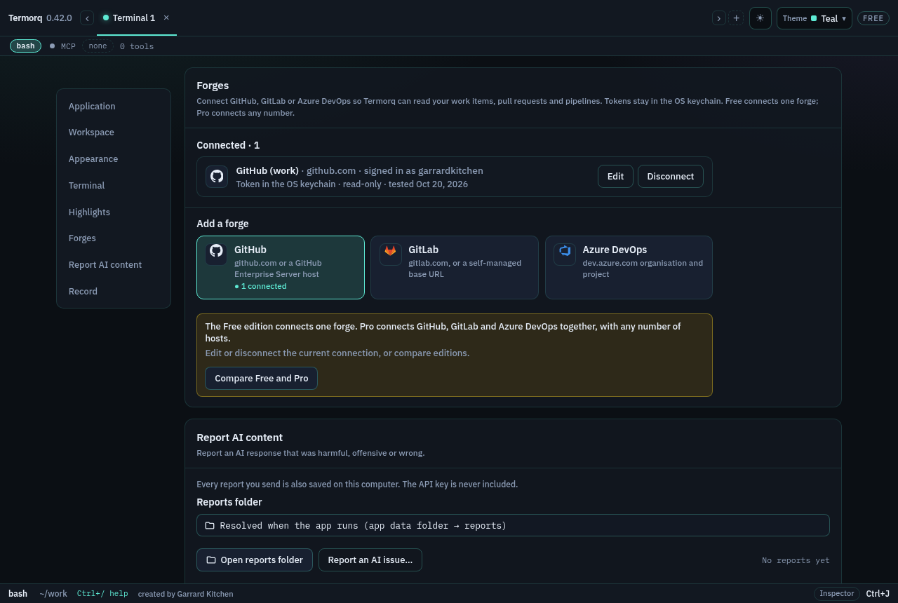This screenshot has width=898, height=603.
Task: Click the Termorq app name
Action: pos(25,18)
